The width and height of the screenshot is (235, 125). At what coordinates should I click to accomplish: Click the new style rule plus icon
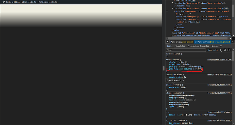(x=221, y=50)
